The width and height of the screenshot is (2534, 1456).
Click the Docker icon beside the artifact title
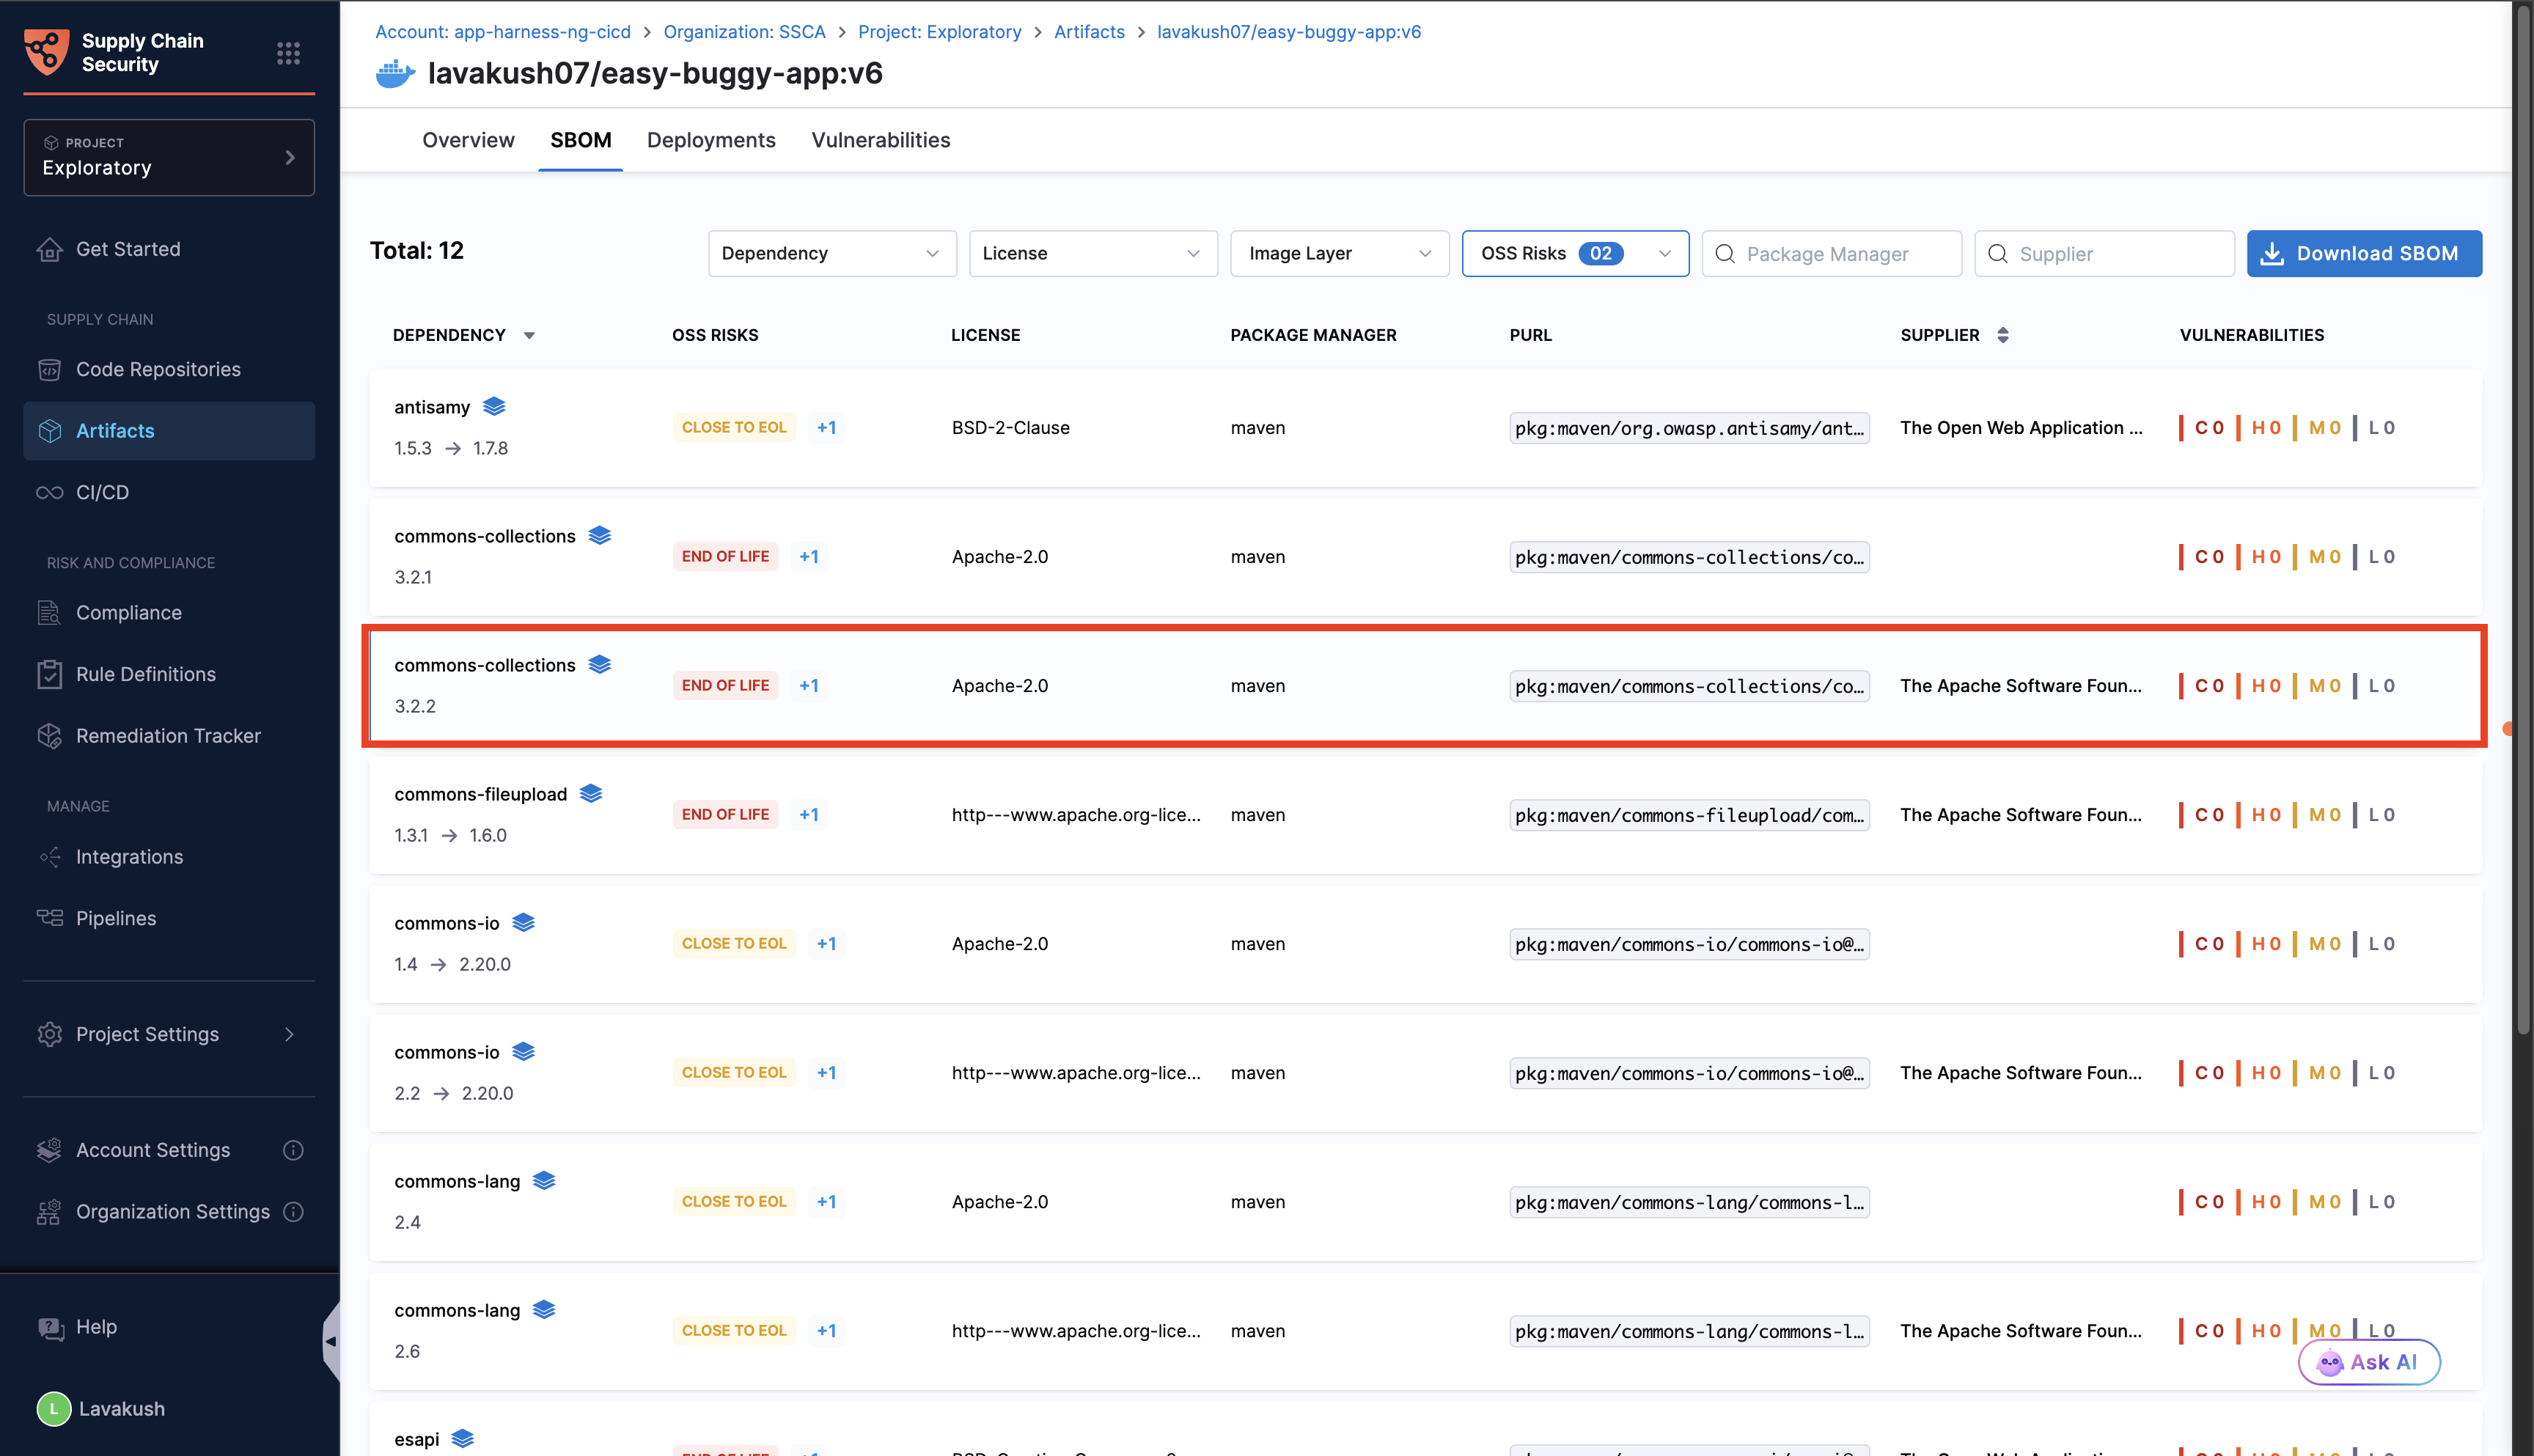point(395,74)
